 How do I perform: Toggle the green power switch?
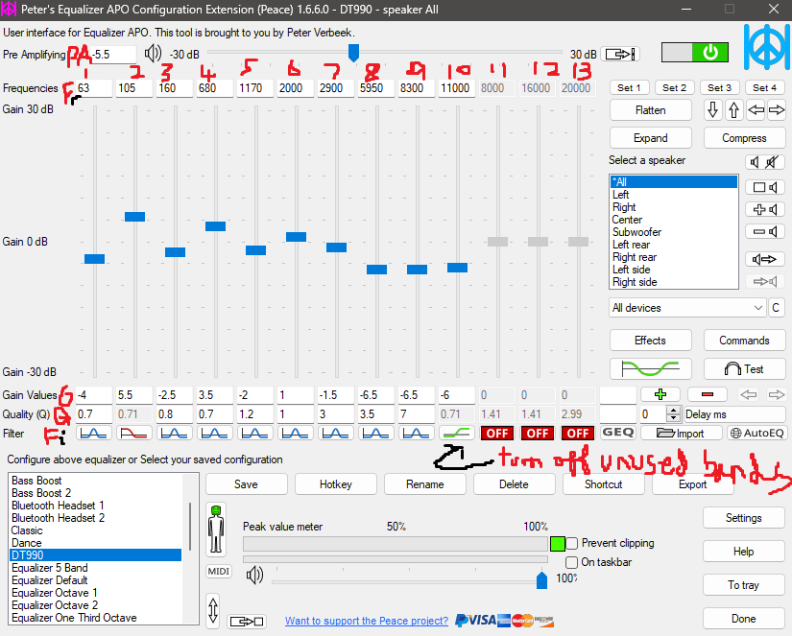tap(695, 53)
